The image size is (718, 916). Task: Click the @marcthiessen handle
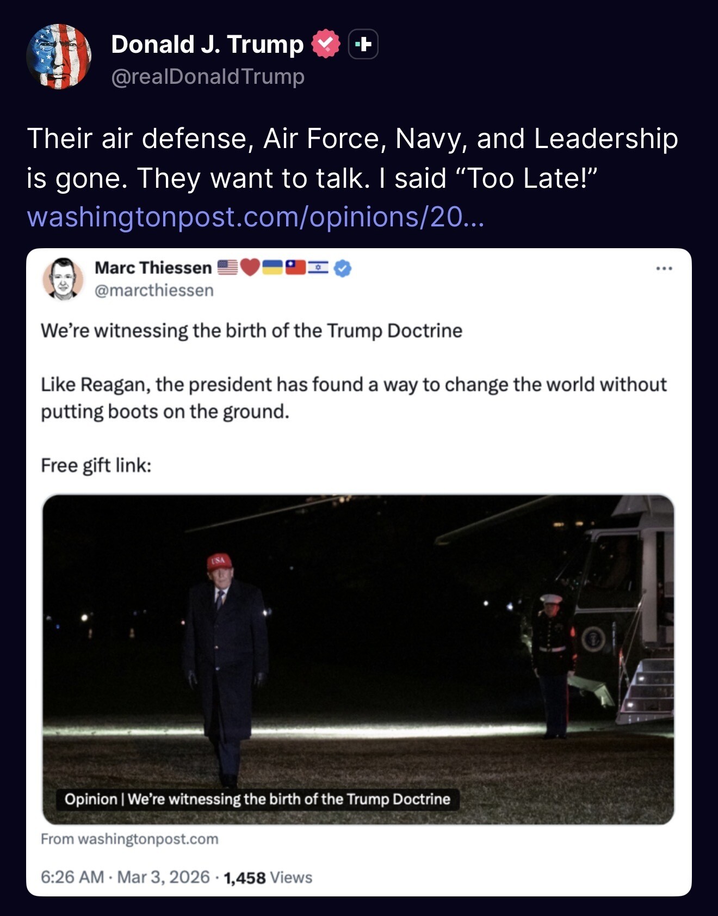[x=154, y=291]
